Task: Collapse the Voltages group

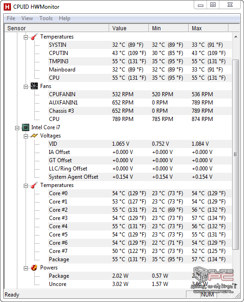Action: coord(26,136)
